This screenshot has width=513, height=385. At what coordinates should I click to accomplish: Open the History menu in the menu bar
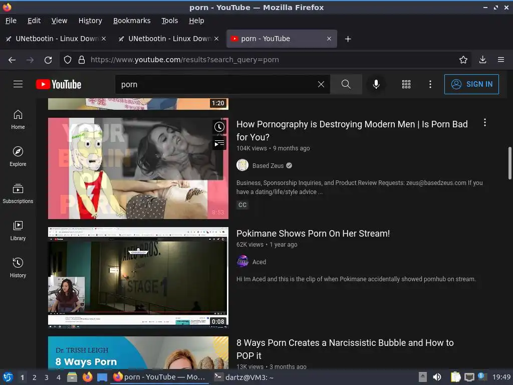point(90,21)
